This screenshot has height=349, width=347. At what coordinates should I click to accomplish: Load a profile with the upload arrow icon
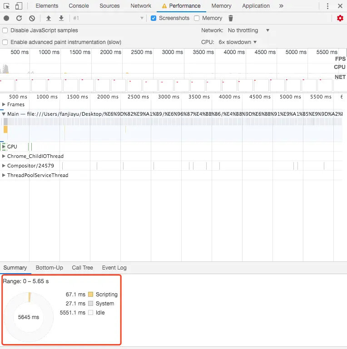click(49, 18)
